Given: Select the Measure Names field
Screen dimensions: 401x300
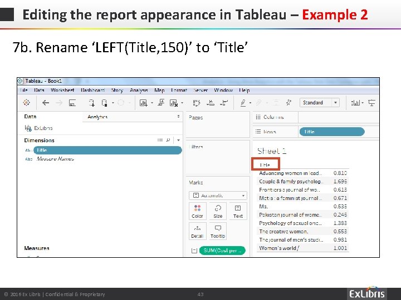Looking at the screenshot, I should coord(55,159).
